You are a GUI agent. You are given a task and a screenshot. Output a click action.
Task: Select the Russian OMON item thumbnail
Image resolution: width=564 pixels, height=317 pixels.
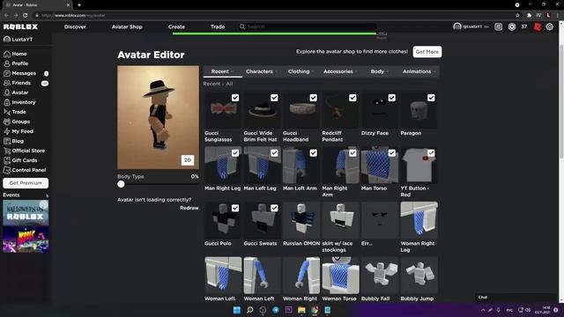301,220
